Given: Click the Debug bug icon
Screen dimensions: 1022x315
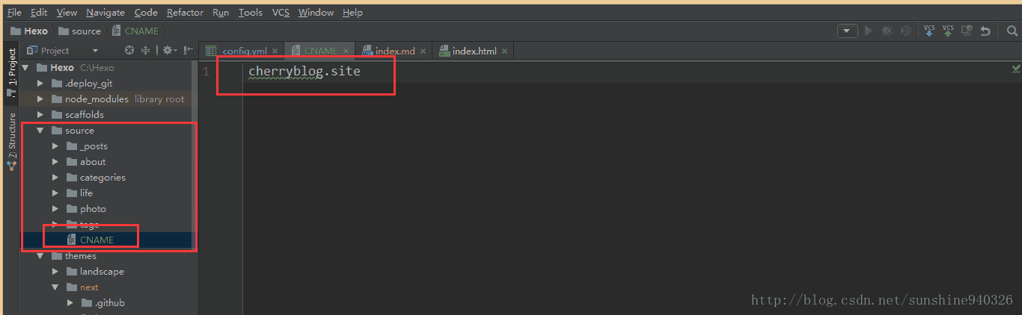Looking at the screenshot, I should [x=887, y=31].
